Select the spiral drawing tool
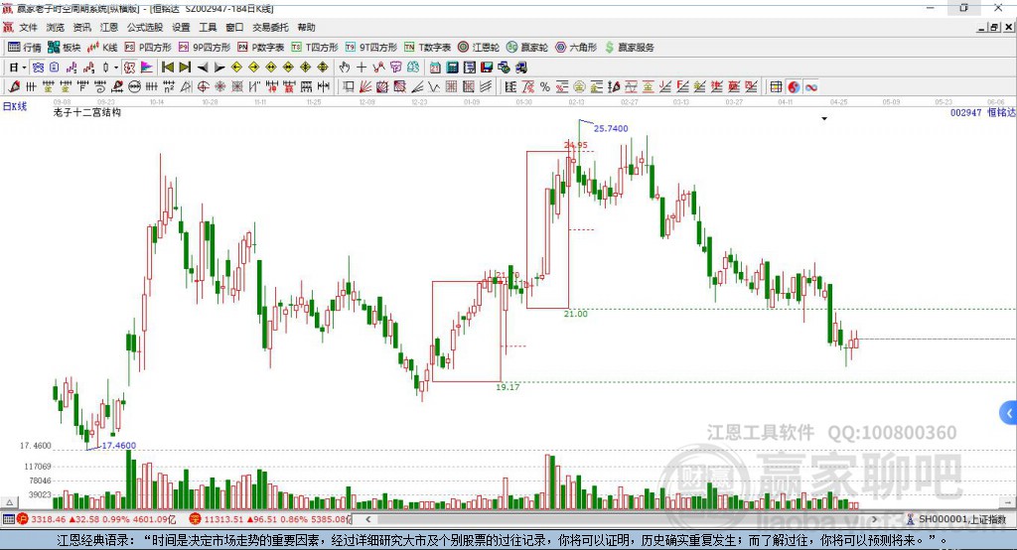Screen dimensions: 1017x550 pyautogui.click(x=100, y=87)
